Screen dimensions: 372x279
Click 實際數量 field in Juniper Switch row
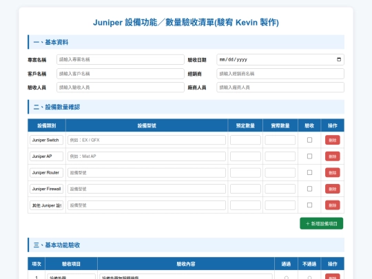tap(280, 140)
